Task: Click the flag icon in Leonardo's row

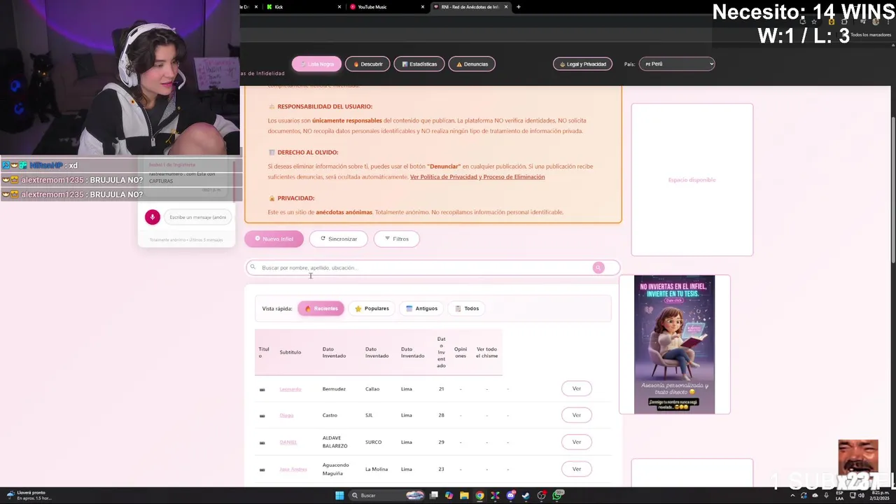Action: (x=262, y=389)
